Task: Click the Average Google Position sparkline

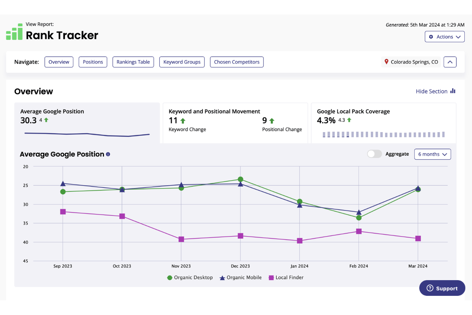Action: [87, 134]
